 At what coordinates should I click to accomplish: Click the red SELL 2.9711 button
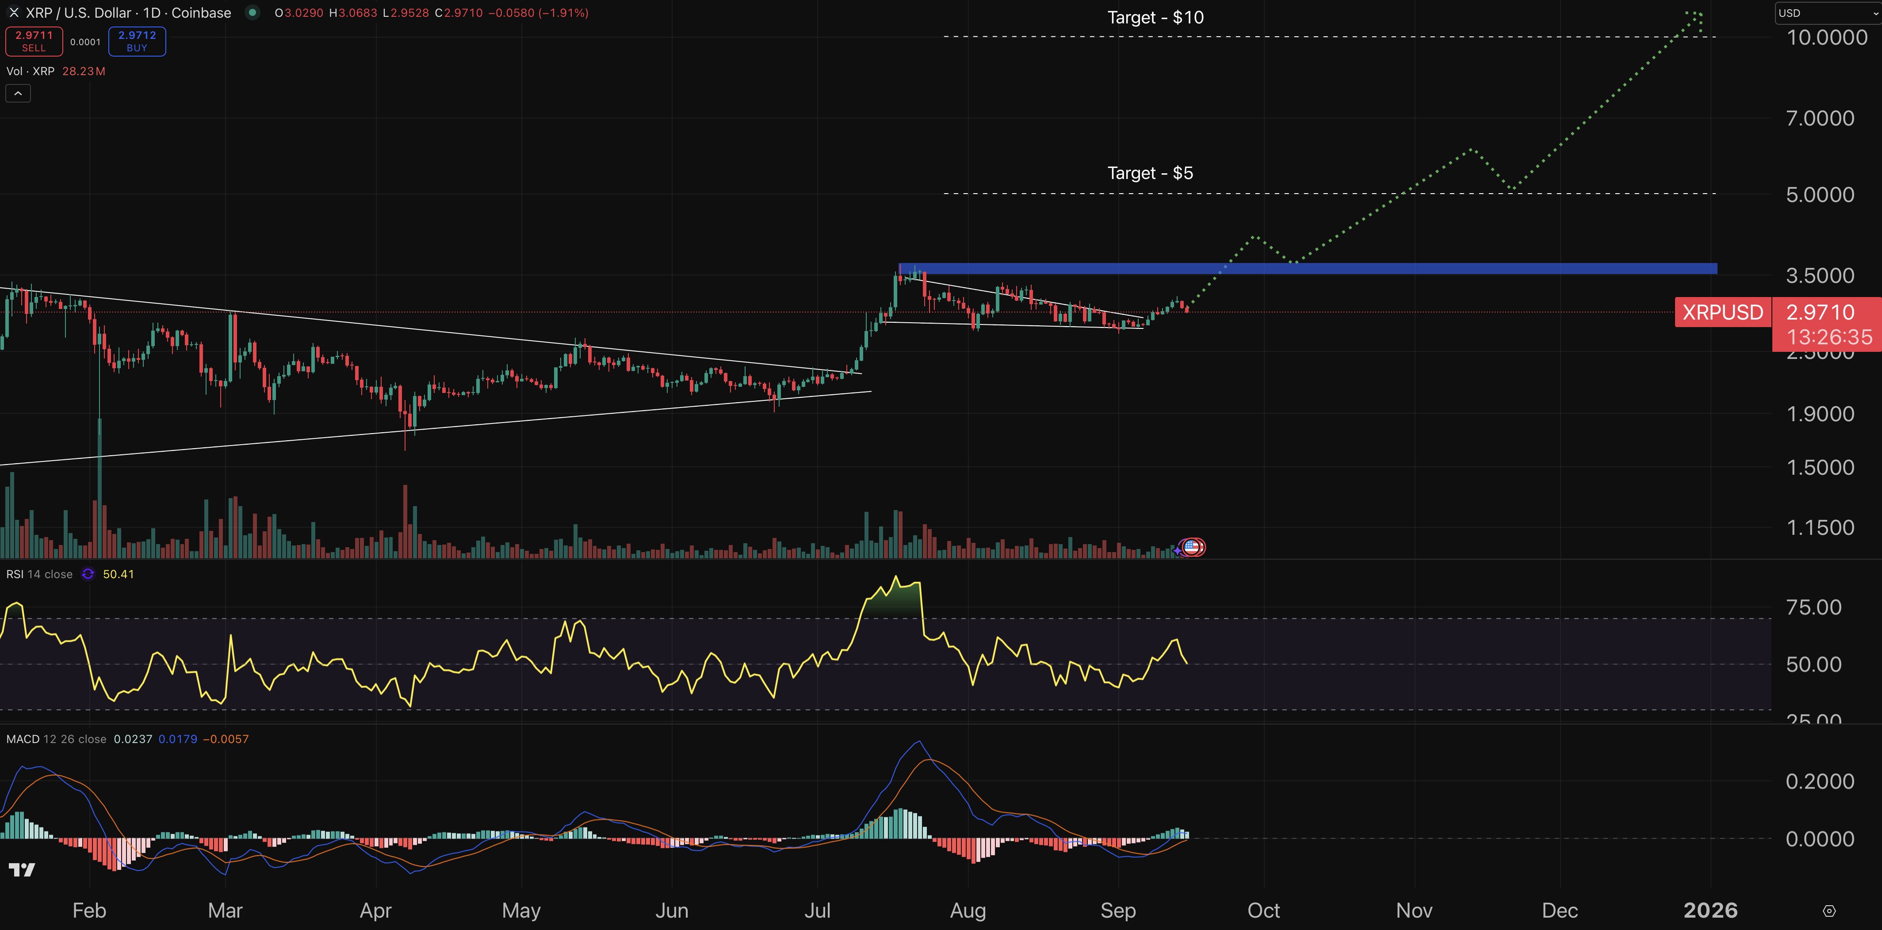click(34, 41)
